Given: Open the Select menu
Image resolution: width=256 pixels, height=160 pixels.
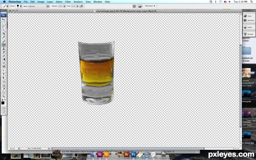Looking at the screenshot, I should [x=59, y=2].
